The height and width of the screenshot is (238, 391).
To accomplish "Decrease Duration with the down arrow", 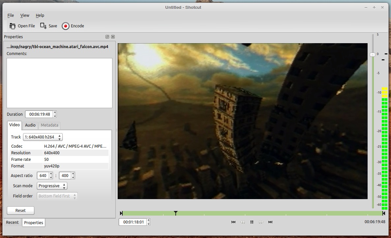I will [55, 116].
